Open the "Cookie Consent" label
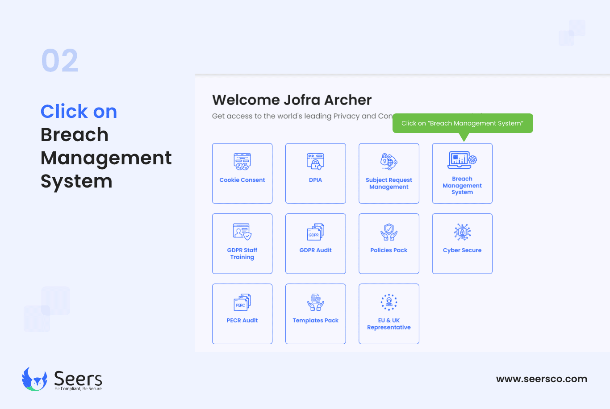 242,180
